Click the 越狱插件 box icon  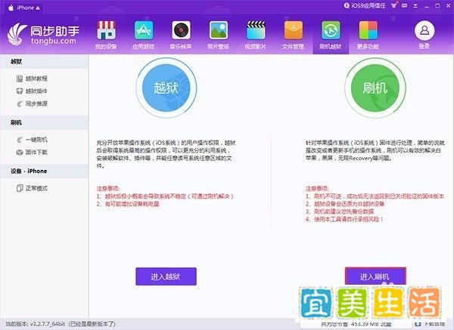(x=20, y=91)
